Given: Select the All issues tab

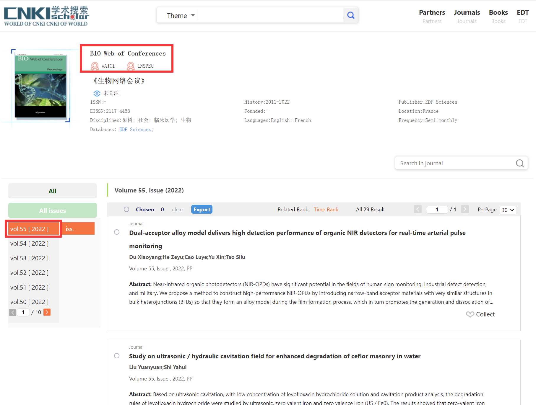Looking at the screenshot, I should click(x=53, y=210).
